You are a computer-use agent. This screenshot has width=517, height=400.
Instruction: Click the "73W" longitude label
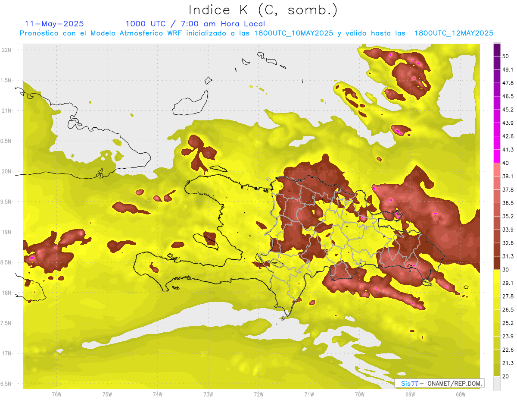coord(208,394)
